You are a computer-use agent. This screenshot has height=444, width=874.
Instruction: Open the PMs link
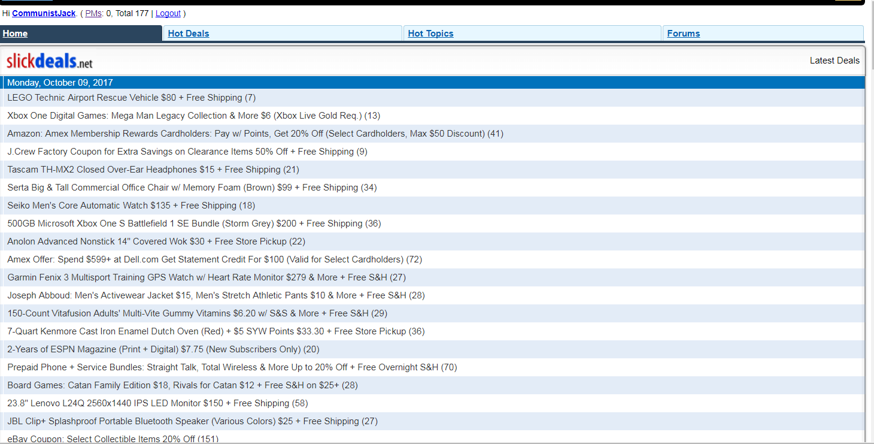coord(93,13)
